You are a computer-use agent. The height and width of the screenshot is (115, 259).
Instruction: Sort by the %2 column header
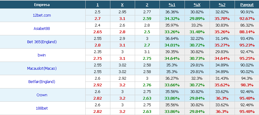tap(222, 5)
